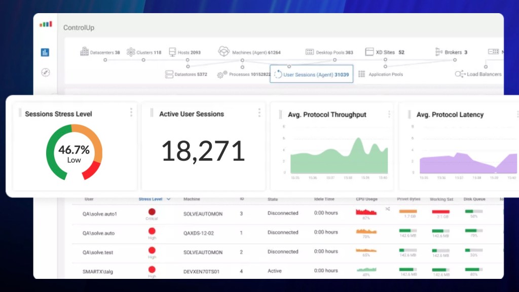
Task: Select the Machines (Agent) cube icon
Action: [x=224, y=51]
